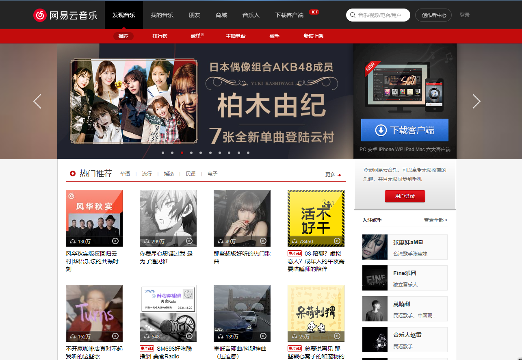Image resolution: width=522 pixels, height=360 pixels.
Task: Open title 那些超级好听的热门歌曲
Action: [x=242, y=257]
